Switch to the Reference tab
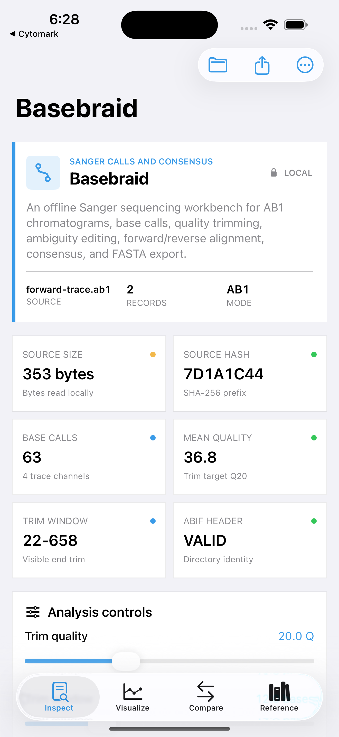This screenshot has height=737, width=339. [279, 697]
